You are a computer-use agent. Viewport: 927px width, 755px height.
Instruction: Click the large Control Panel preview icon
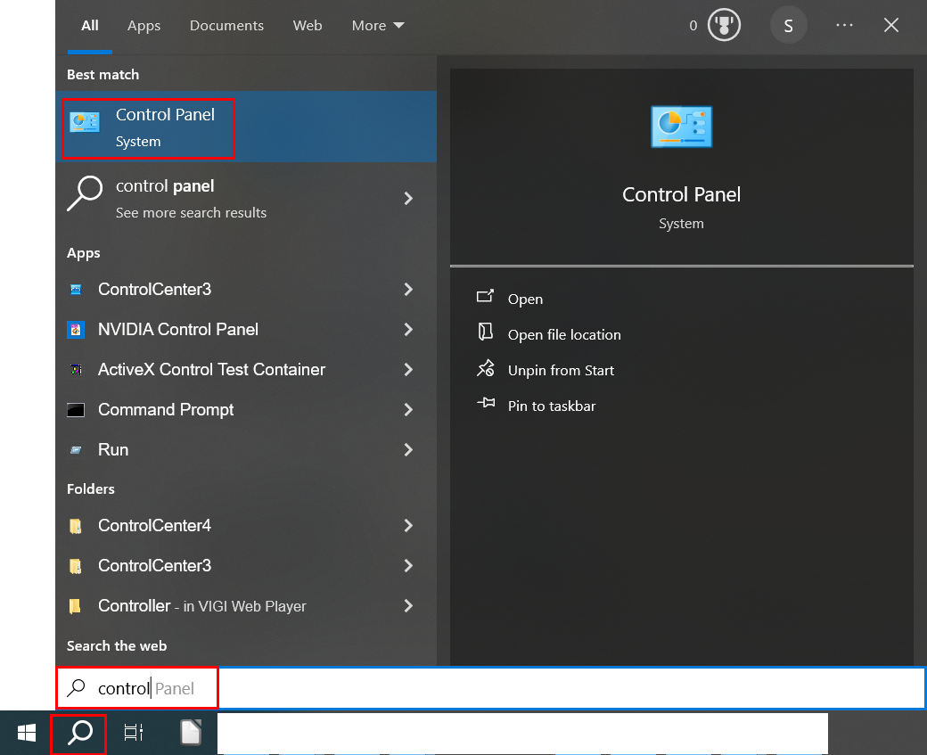pyautogui.click(x=681, y=127)
